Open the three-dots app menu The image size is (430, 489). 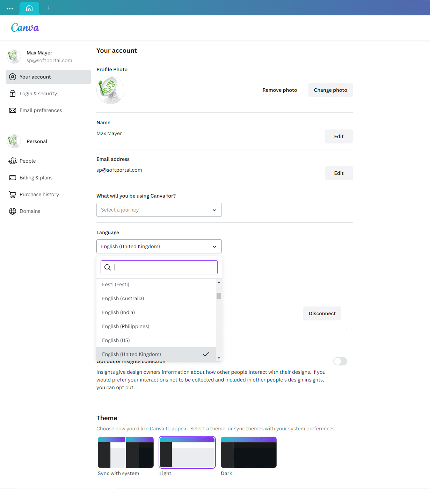10,8
